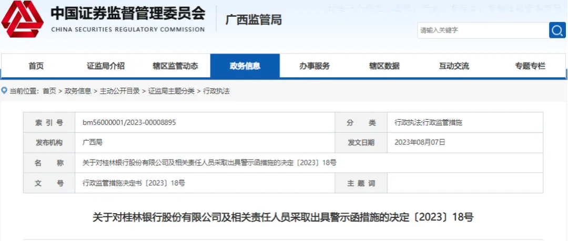
Task: Click the 发文日期 label cell
Action: (x=361, y=143)
